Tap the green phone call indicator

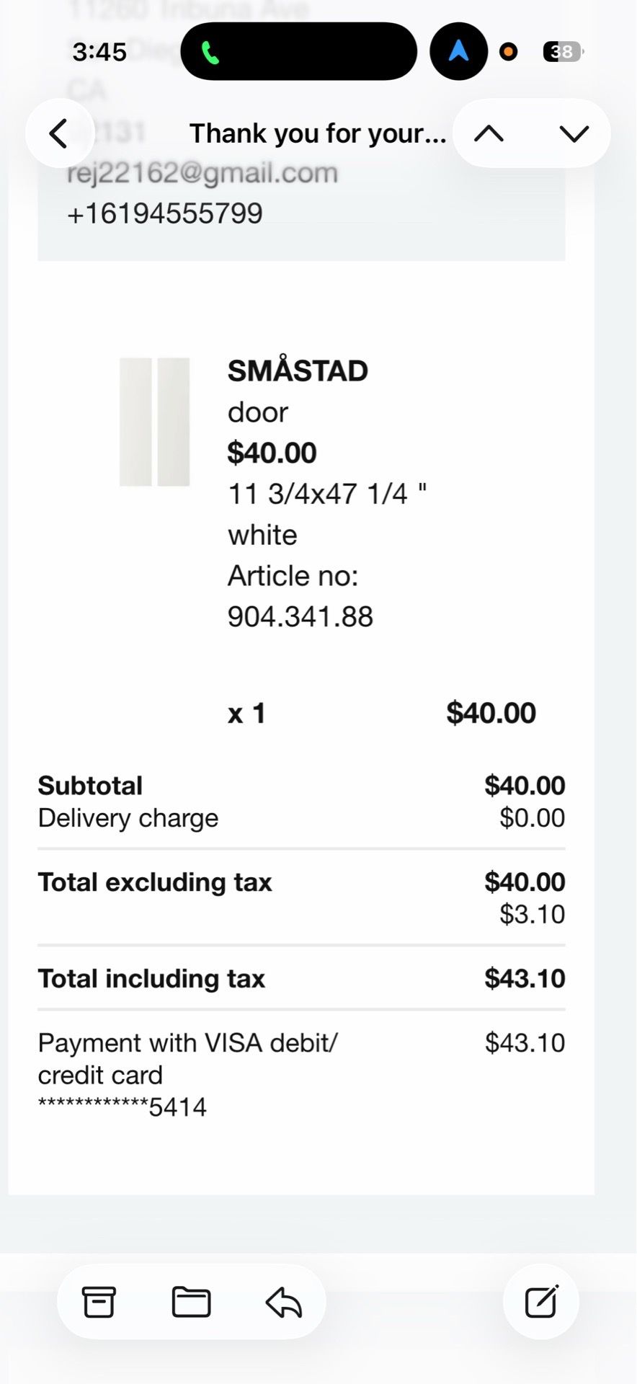[210, 52]
